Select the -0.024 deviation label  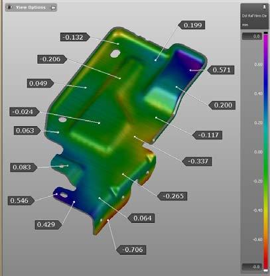pyautogui.click(x=25, y=111)
